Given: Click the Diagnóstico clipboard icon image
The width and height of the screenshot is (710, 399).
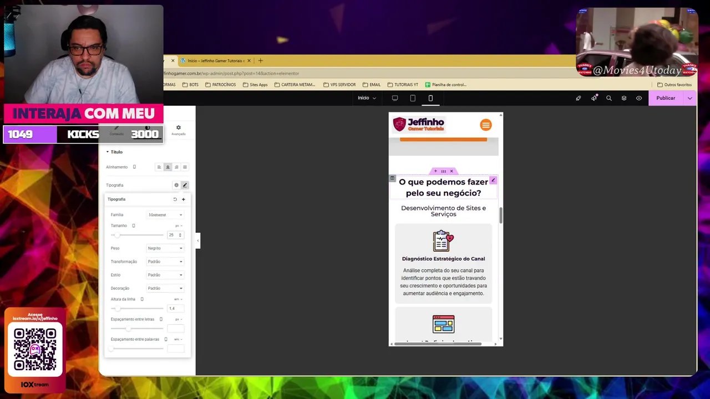Looking at the screenshot, I should (x=443, y=241).
